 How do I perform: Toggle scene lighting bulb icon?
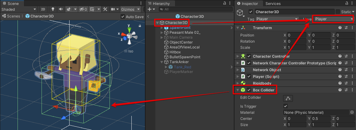coord(53,9)
